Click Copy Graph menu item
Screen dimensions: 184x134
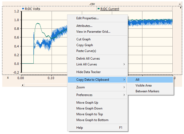tap(84, 45)
